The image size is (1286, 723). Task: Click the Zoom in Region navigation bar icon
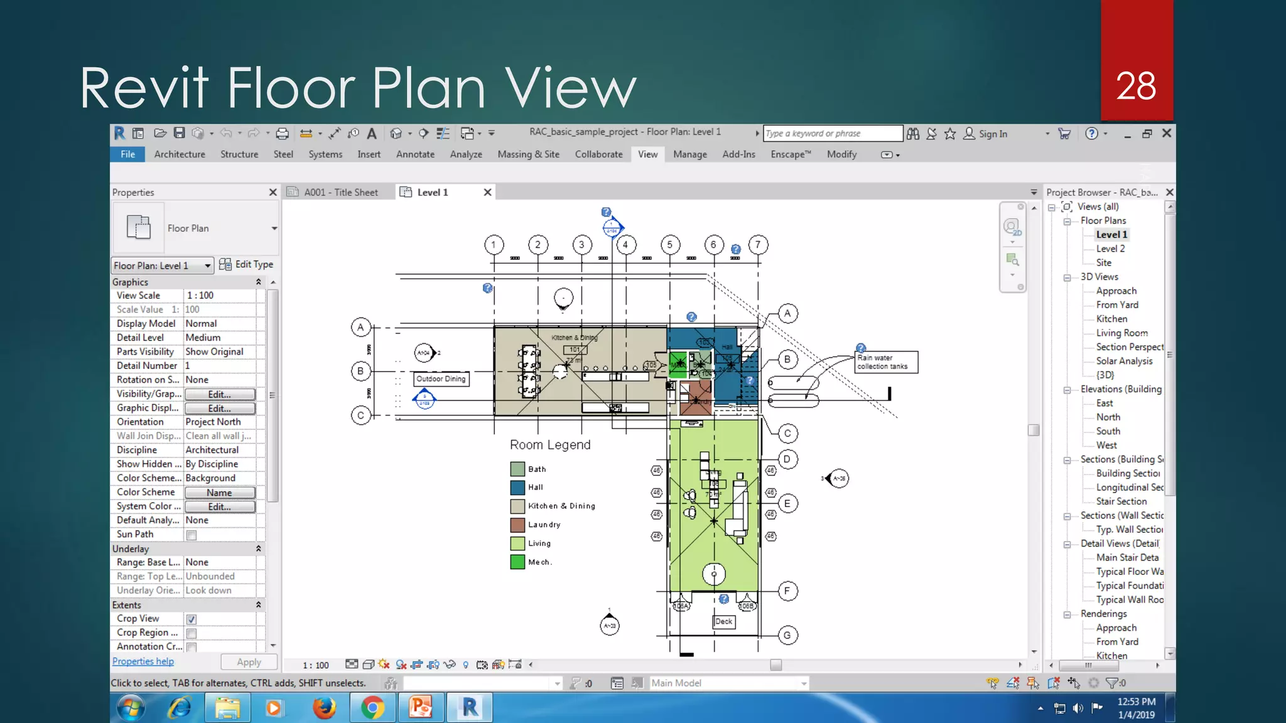click(1012, 260)
